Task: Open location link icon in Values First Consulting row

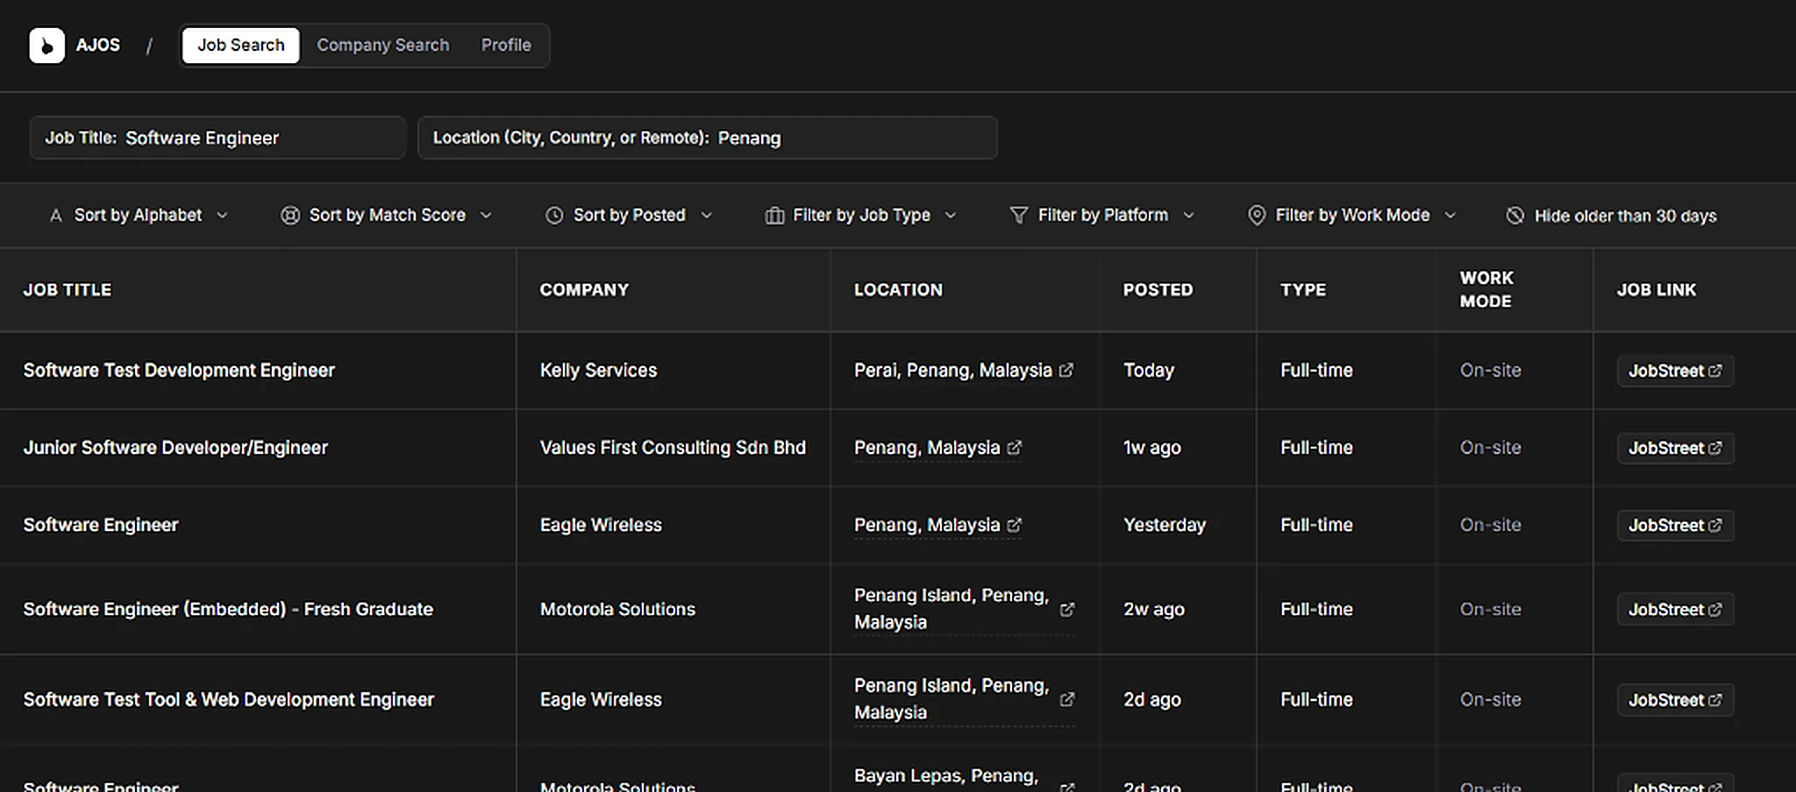Action: tap(1015, 448)
